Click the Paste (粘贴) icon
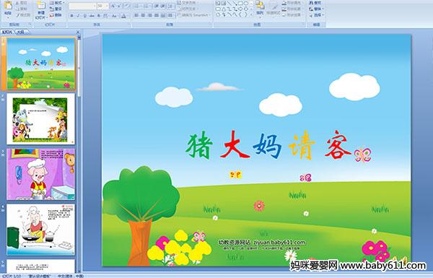Viewport: 433px width, 278px height. tap(8, 8)
